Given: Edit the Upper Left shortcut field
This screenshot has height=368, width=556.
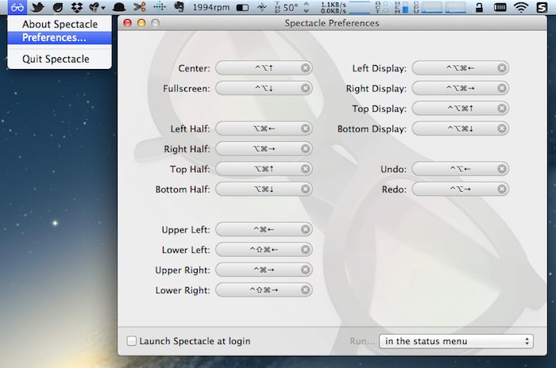Looking at the screenshot, I should pyautogui.click(x=264, y=229).
